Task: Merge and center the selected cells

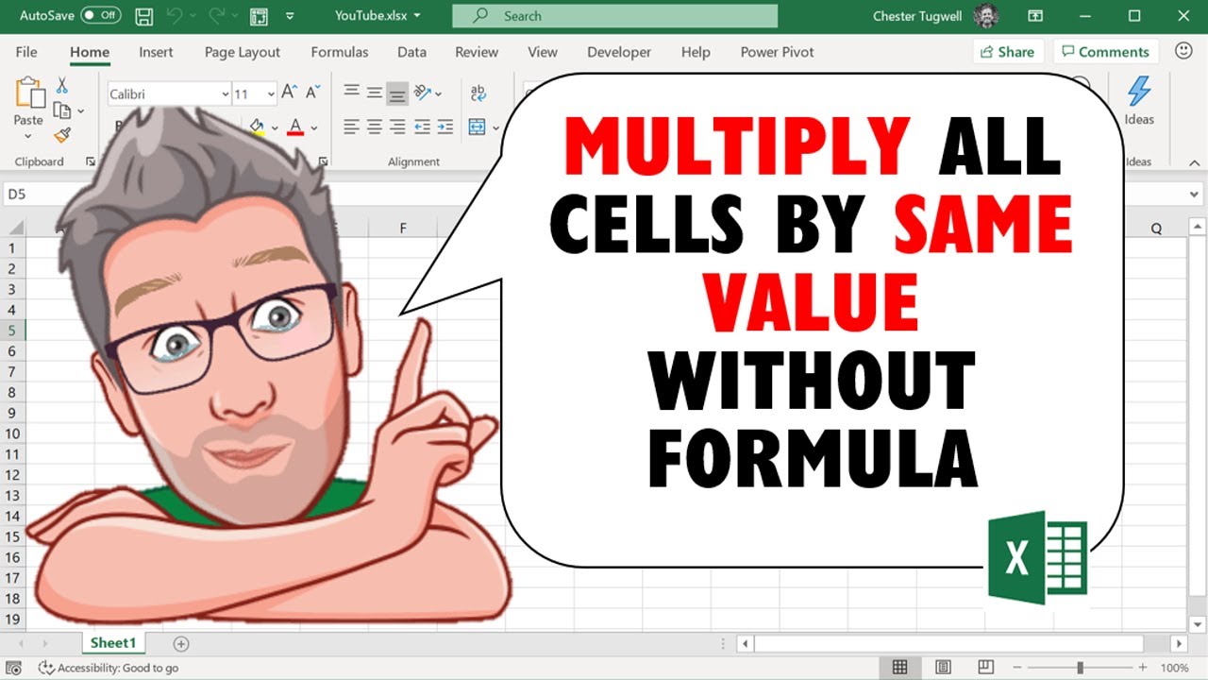Action: (477, 126)
